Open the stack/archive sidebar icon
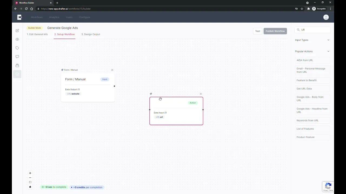The image size is (346, 194). pos(17,65)
